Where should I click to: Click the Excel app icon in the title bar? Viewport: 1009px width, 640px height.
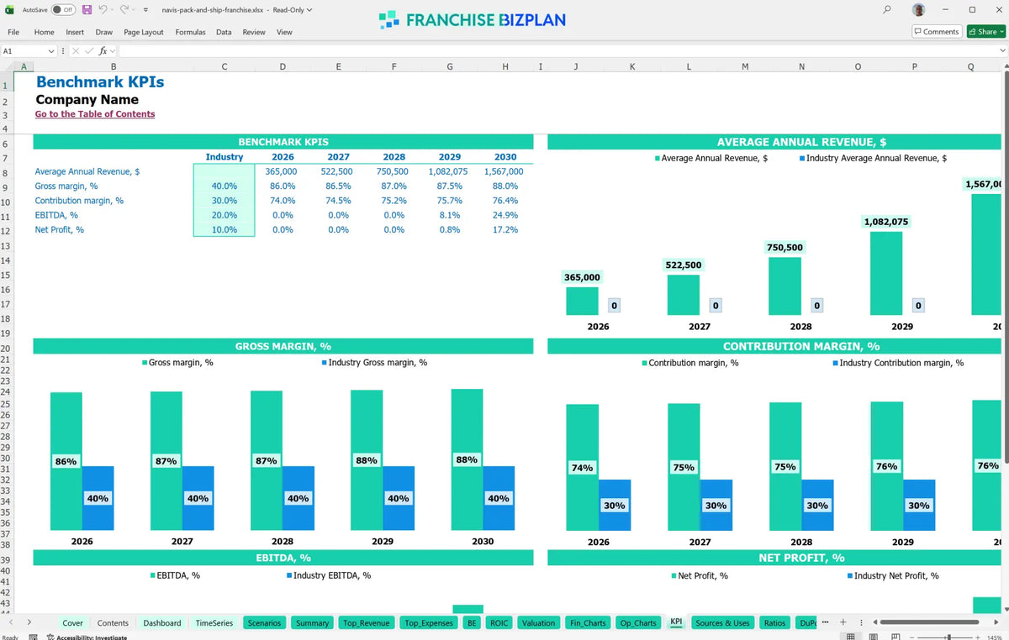coord(10,10)
